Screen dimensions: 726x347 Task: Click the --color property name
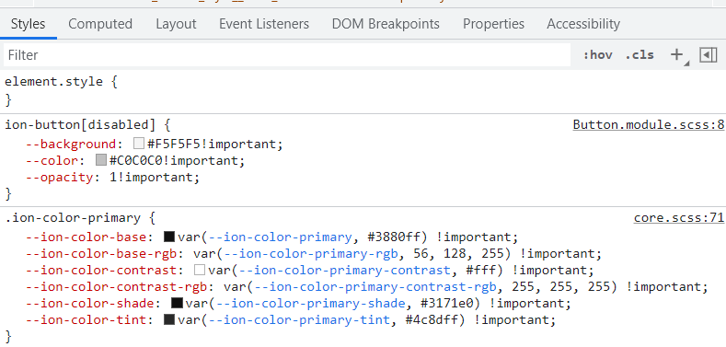tap(52, 161)
